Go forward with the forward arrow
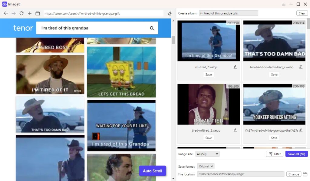Screen dimensions: 310x181 click(x=13, y=13)
